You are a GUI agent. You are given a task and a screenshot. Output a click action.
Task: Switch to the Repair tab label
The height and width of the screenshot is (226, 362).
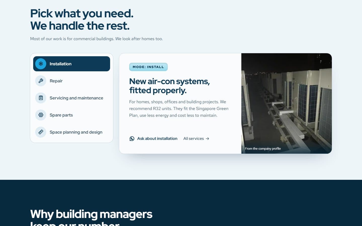(56, 81)
